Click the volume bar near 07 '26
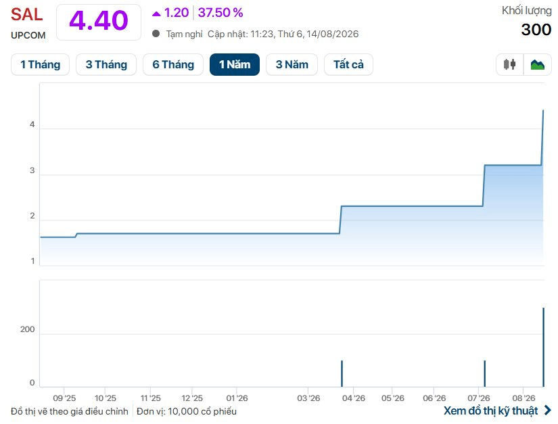Screen dimensions: 558x424 [x=485, y=373]
